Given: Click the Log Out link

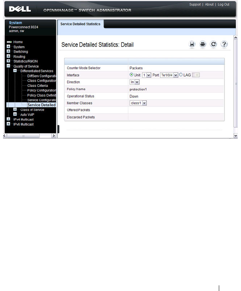Looking at the screenshot, I should pos(223,5).
